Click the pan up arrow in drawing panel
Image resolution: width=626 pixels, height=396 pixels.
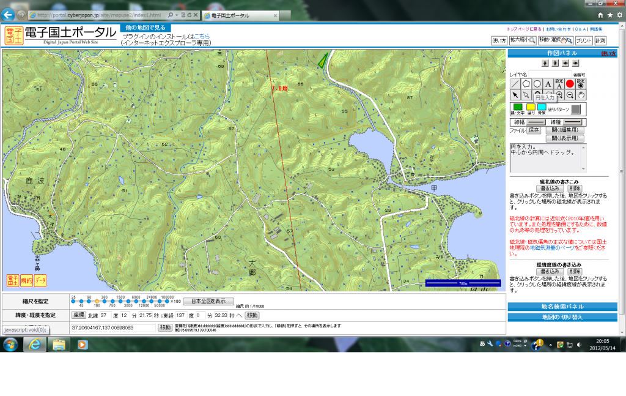[x=545, y=63]
